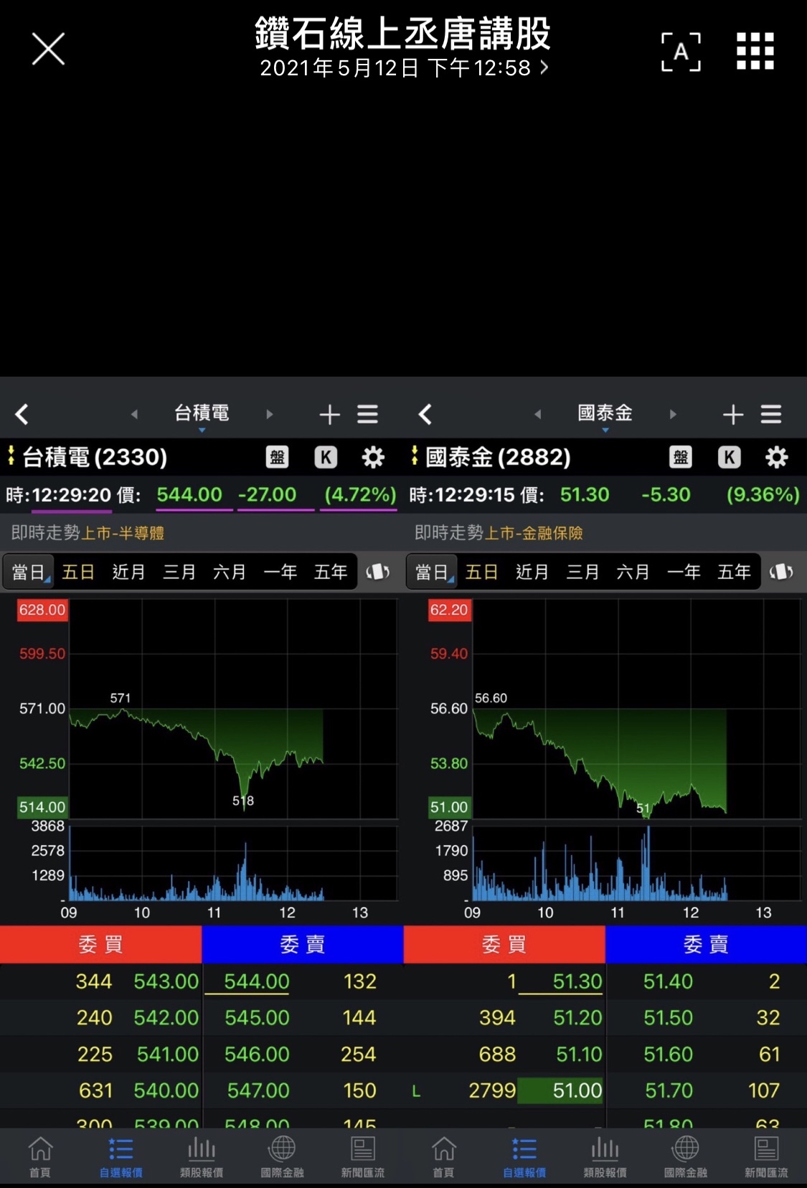Viewport: 807px width, 1188px height.
Task: Toggle chart orientation in 台積電 panel
Action: pyautogui.click(x=377, y=572)
